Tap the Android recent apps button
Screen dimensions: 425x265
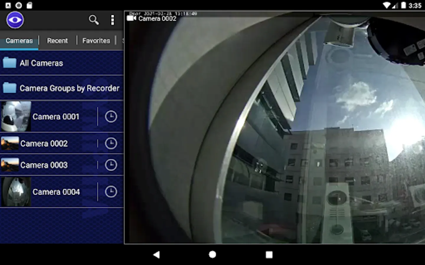[269, 254]
